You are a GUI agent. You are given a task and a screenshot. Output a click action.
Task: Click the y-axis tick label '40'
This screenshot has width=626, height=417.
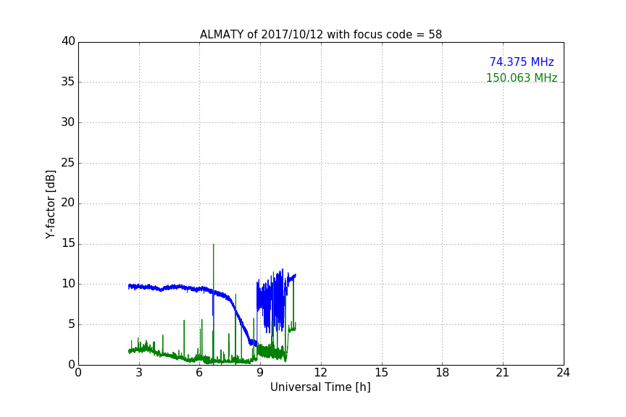(68, 41)
